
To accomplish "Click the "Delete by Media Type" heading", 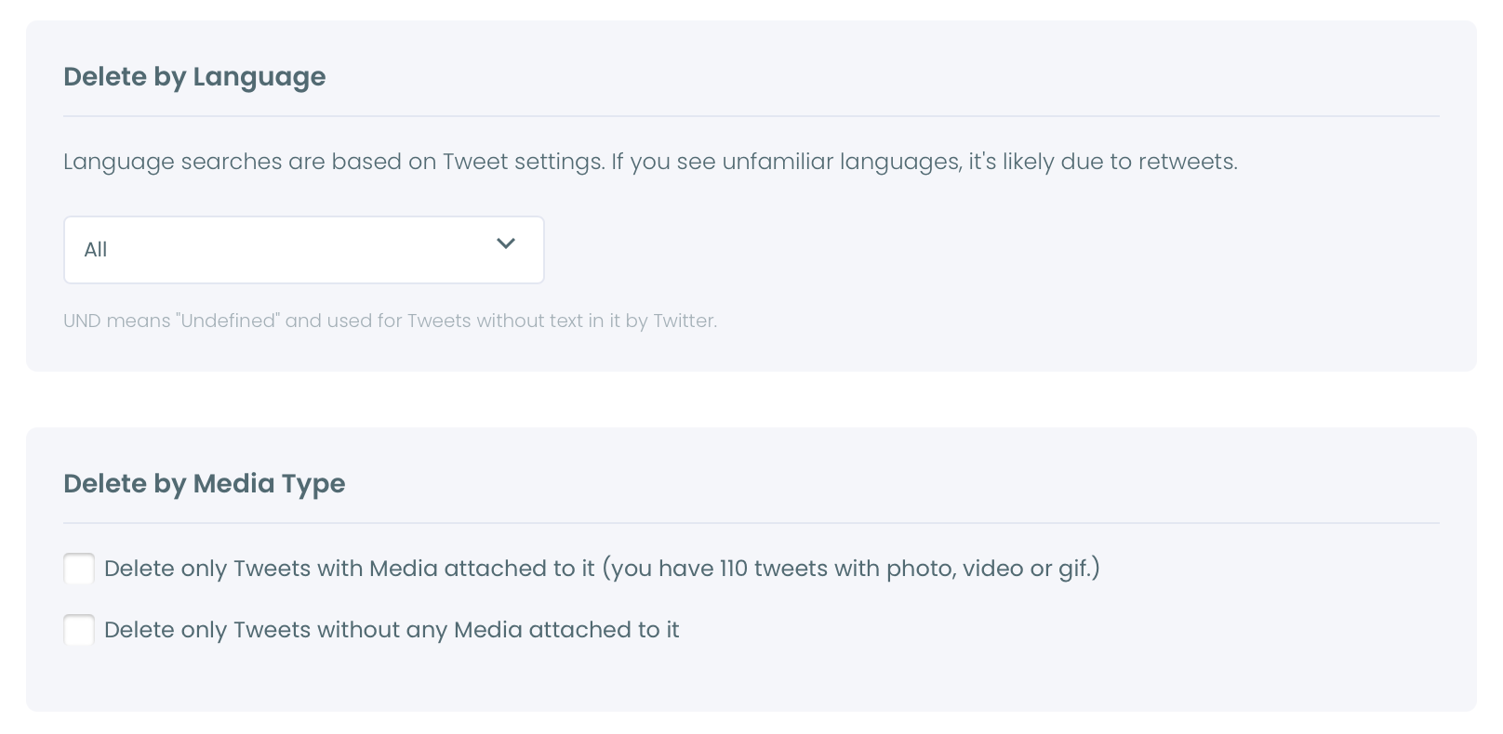I will coord(205,483).
